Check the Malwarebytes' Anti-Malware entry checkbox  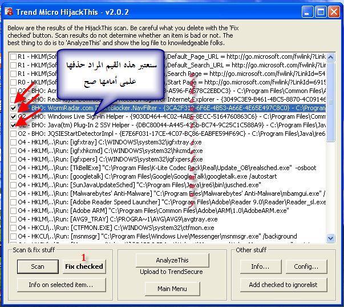(13, 193)
